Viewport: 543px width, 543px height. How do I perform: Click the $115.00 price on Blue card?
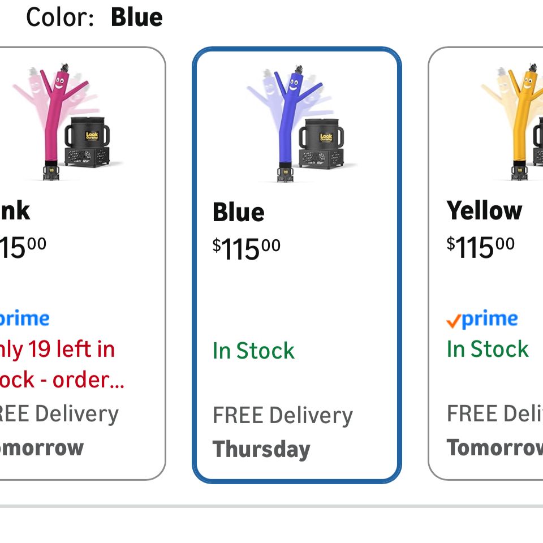[x=246, y=248]
